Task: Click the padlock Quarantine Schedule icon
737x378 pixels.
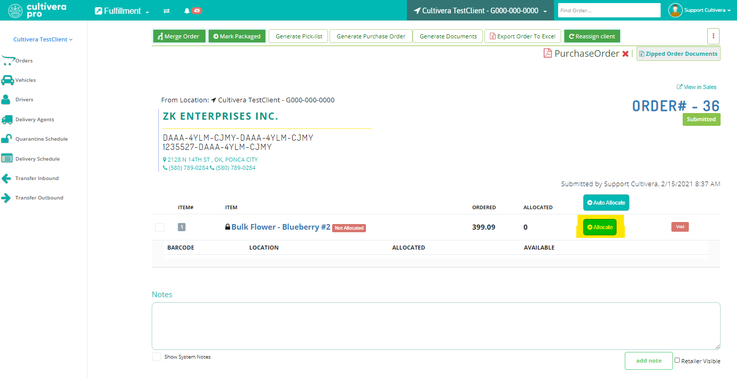Action: 7,138
